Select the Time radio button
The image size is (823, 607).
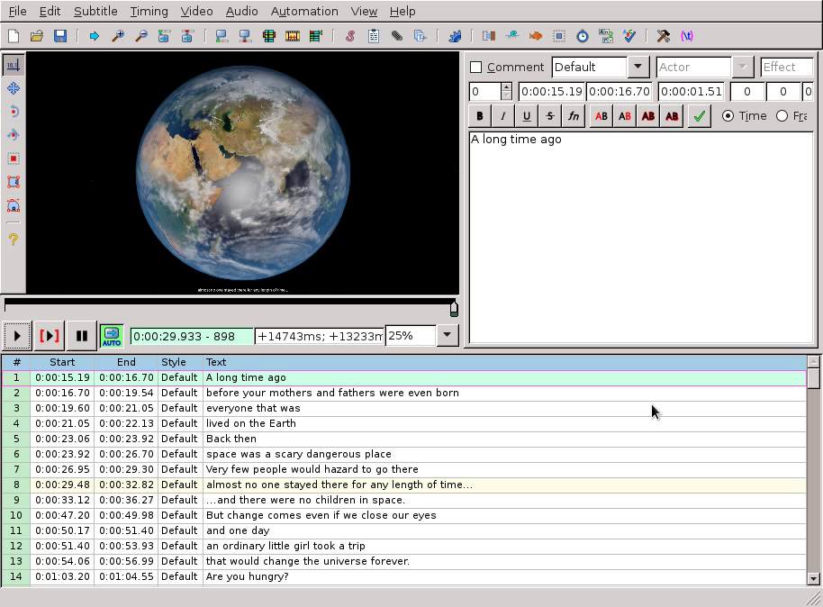point(728,115)
